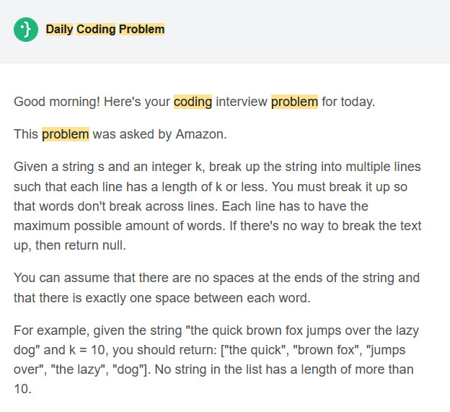The image size is (450, 412).
Task: Click the text 'k = 10' in example
Action: pyautogui.click(x=87, y=350)
